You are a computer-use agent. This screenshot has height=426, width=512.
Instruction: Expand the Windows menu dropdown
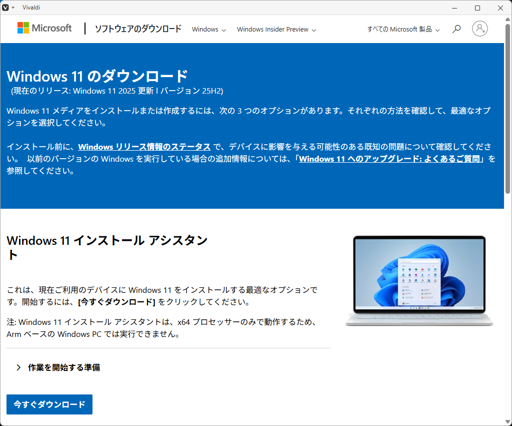(208, 30)
